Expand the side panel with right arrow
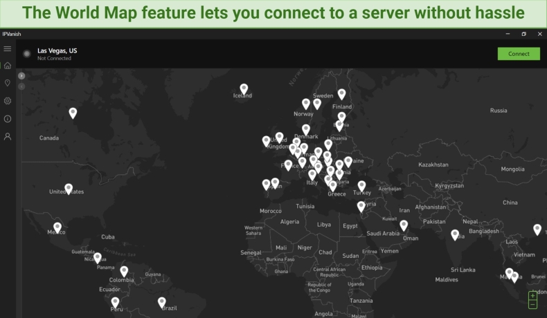Image resolution: width=547 pixels, height=318 pixels. click(21, 75)
